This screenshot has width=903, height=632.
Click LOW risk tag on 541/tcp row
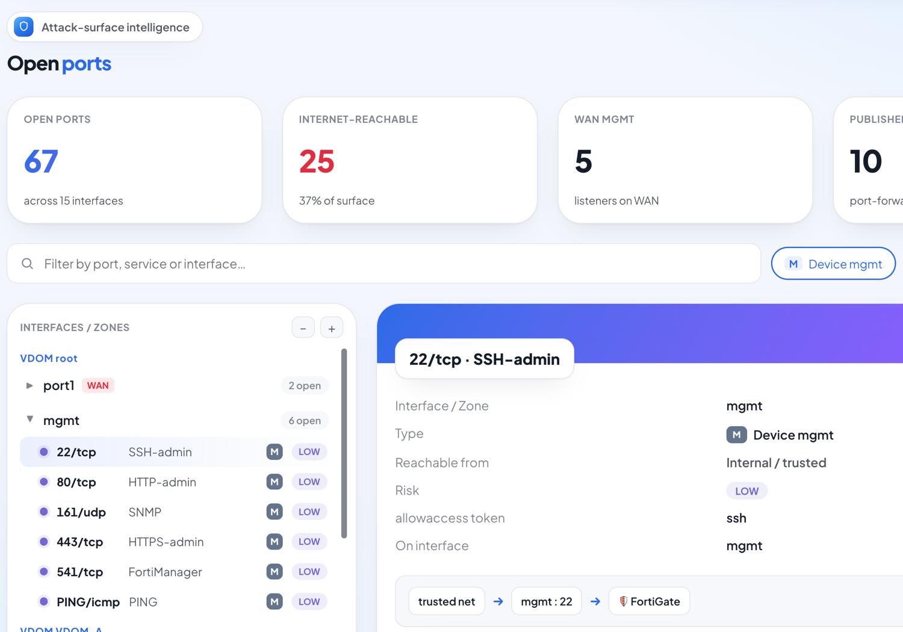pyautogui.click(x=309, y=572)
